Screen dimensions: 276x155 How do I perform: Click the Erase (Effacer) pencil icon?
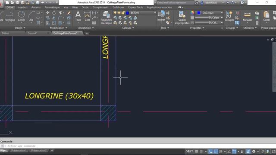pos(69,13)
